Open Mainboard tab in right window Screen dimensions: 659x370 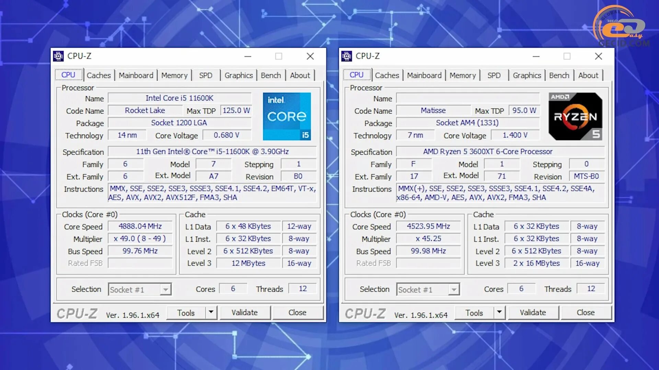[424, 75]
